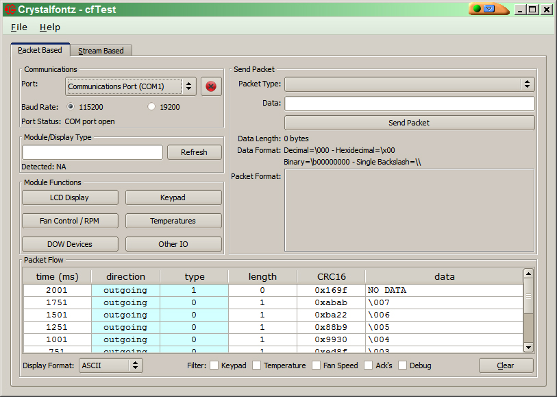
Task: Select the 0x88b9 CRC16 cell
Action: [x=331, y=327]
